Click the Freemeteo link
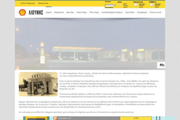The width and height of the screenshot is (180, 120). (109, 7)
